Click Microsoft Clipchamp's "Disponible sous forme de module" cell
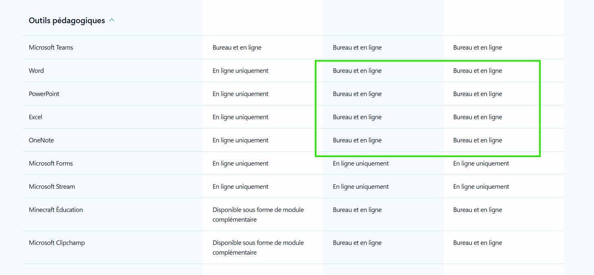 click(x=258, y=248)
